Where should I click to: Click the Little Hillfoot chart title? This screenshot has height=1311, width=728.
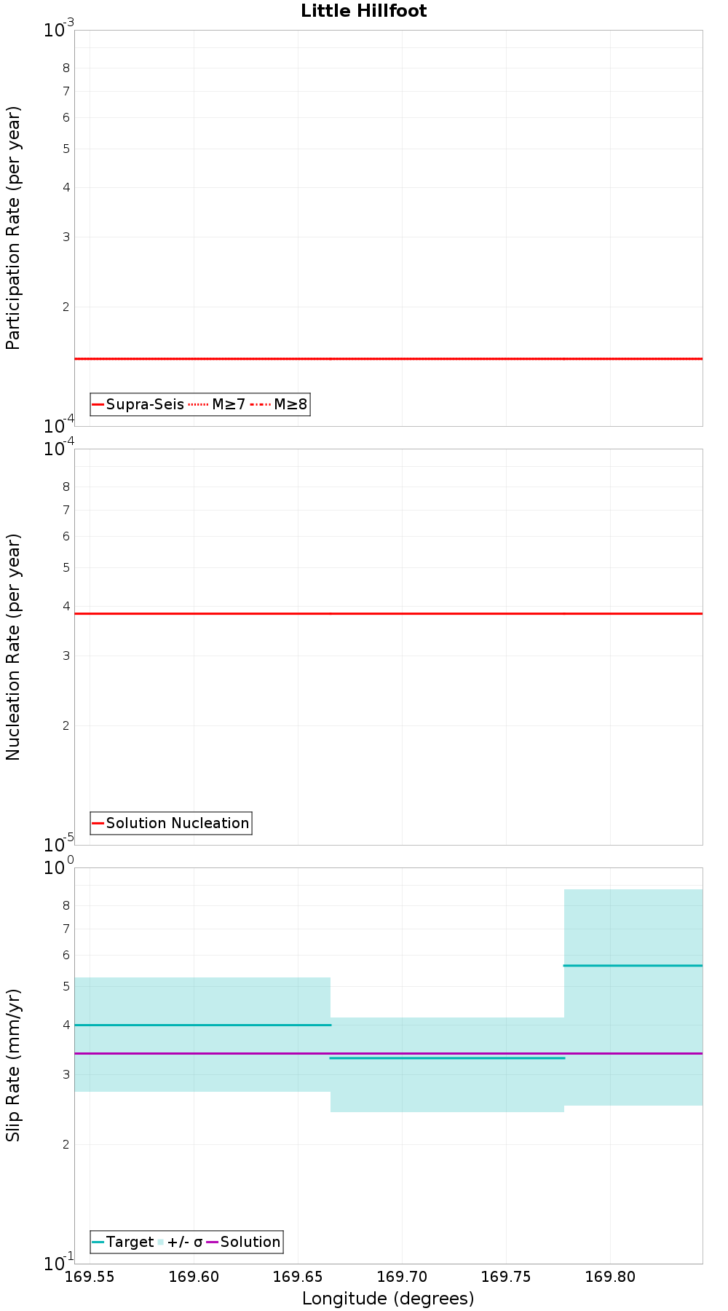[363, 11]
